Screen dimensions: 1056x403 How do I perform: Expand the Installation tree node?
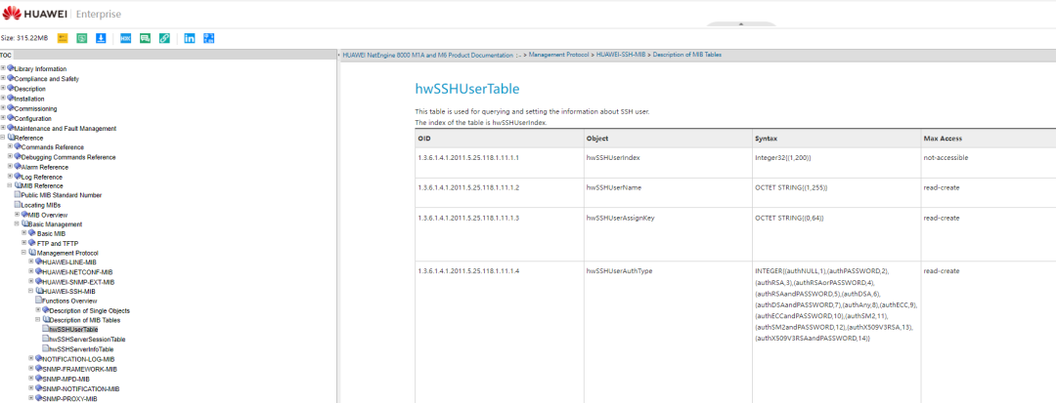(3, 98)
